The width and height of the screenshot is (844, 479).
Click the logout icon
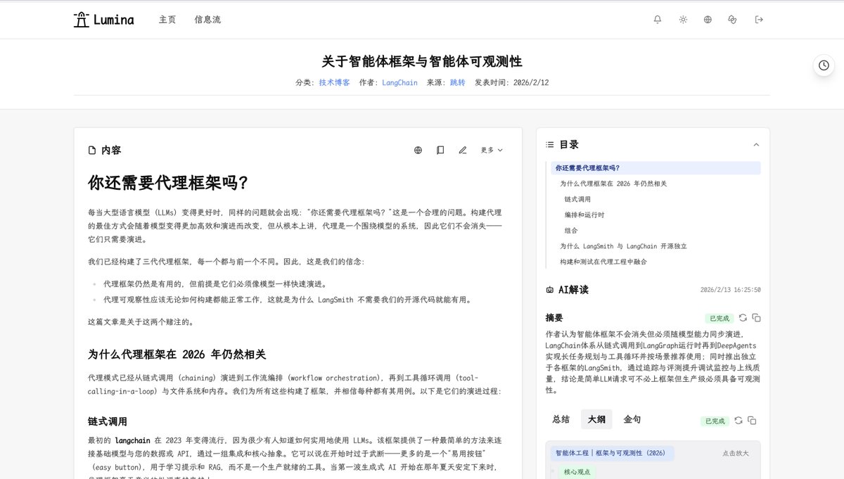click(759, 20)
